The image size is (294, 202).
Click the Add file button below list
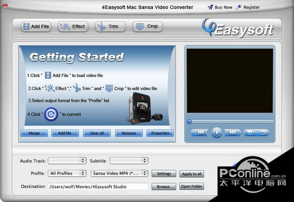(x=65, y=133)
